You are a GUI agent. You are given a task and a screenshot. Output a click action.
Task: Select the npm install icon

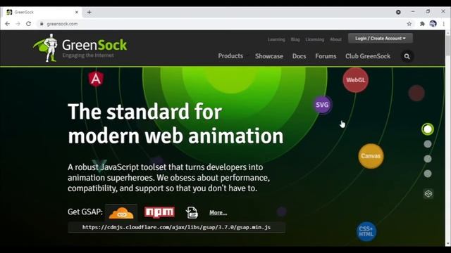click(x=159, y=212)
